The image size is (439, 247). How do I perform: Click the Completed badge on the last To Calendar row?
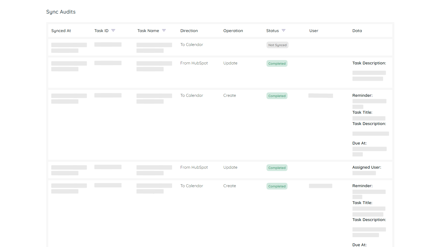pyautogui.click(x=277, y=186)
